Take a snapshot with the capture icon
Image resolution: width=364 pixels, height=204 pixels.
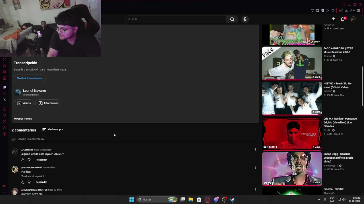317,10
